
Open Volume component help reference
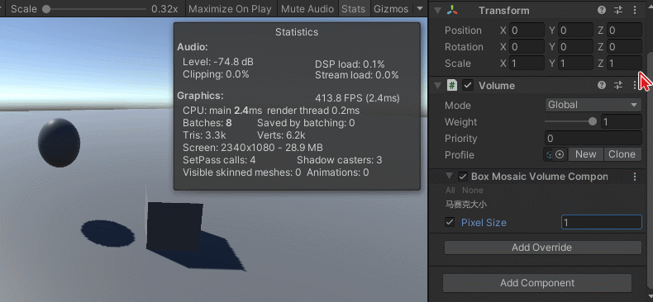click(602, 85)
